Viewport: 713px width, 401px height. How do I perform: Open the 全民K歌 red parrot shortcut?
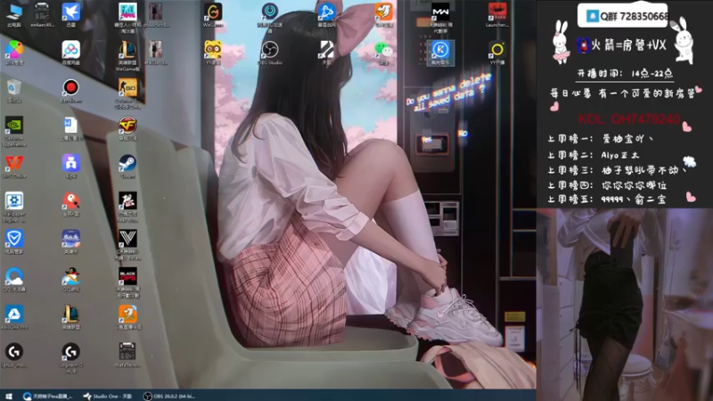tap(71, 204)
